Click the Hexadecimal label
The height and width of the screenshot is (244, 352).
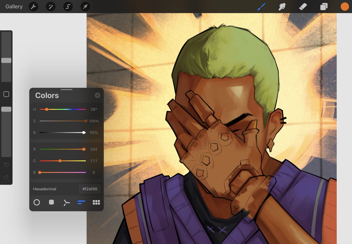(45, 189)
